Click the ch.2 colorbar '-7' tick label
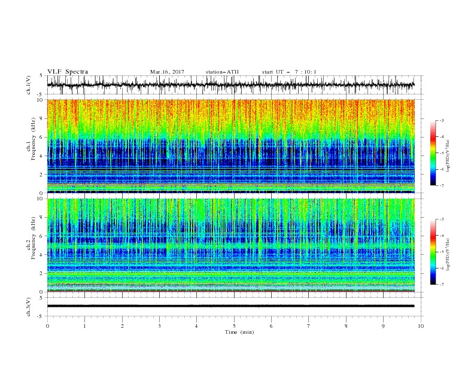Screen dimensions: 474x366 [x=441, y=285]
